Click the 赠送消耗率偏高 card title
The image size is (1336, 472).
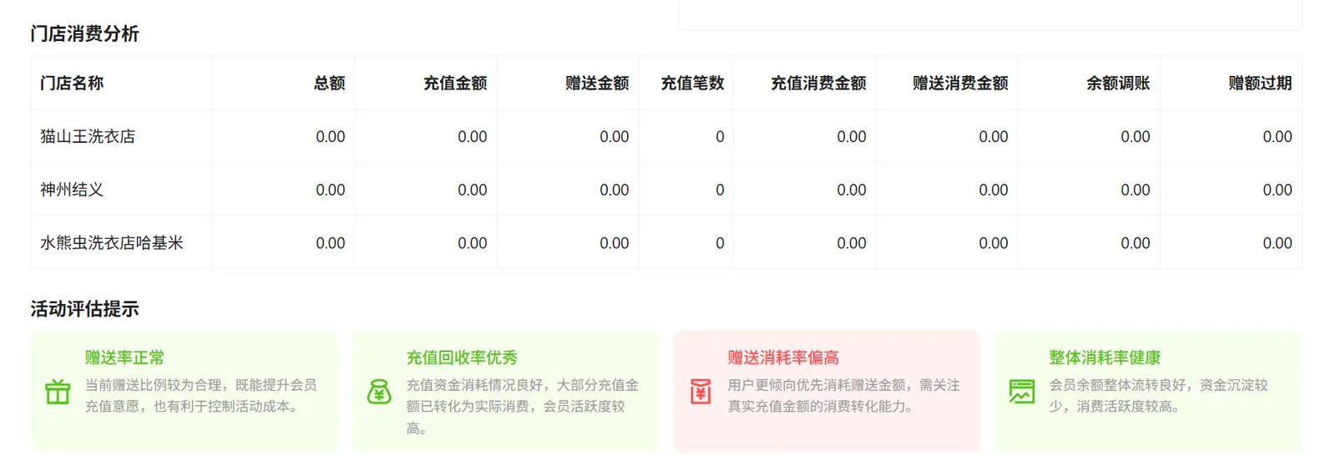[783, 358]
